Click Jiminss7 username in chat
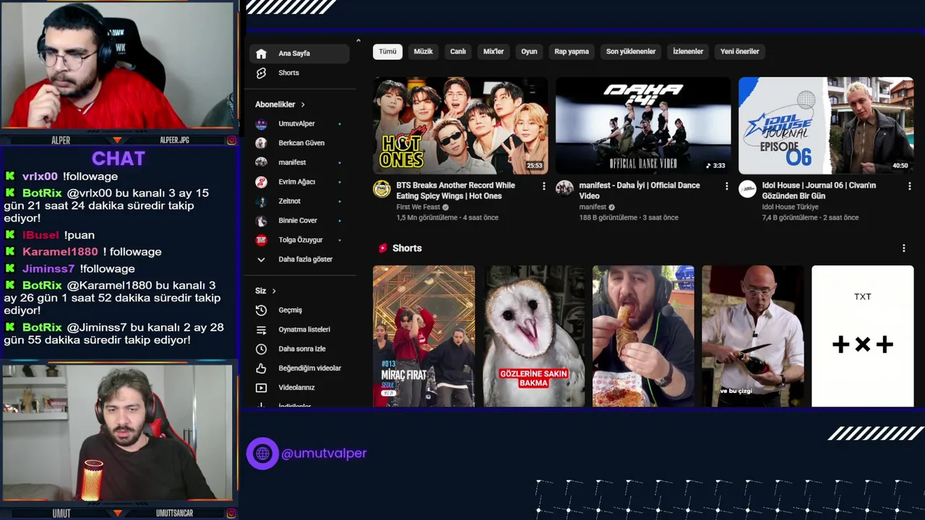Screen dimensions: 925x520 coord(48,269)
